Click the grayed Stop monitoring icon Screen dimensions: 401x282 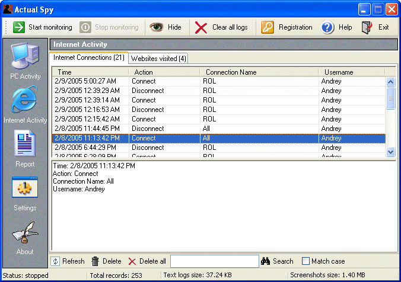[85, 27]
